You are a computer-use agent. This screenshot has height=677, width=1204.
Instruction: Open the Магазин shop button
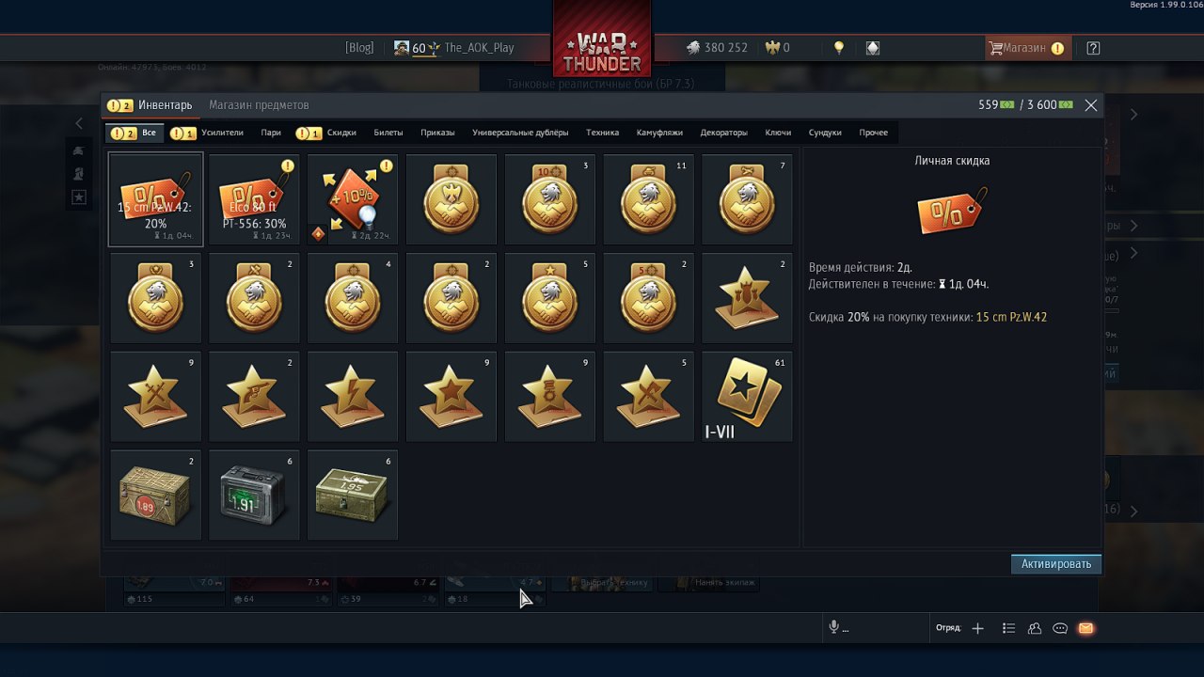(x=1026, y=48)
